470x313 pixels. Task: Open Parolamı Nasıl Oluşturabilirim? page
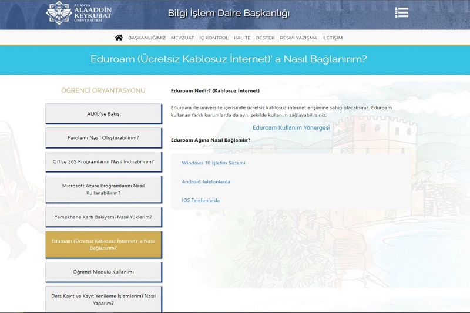tap(103, 138)
